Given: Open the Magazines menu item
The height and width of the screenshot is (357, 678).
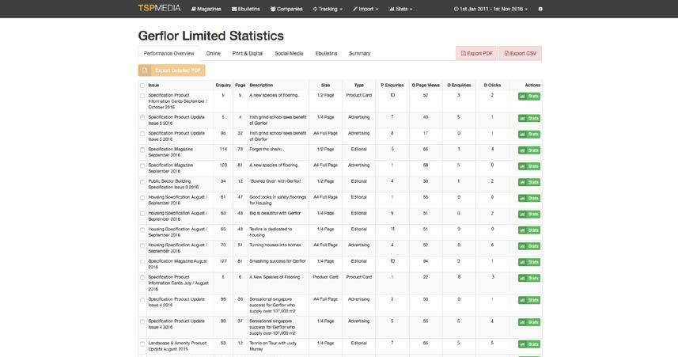Looking at the screenshot, I should 206,9.
